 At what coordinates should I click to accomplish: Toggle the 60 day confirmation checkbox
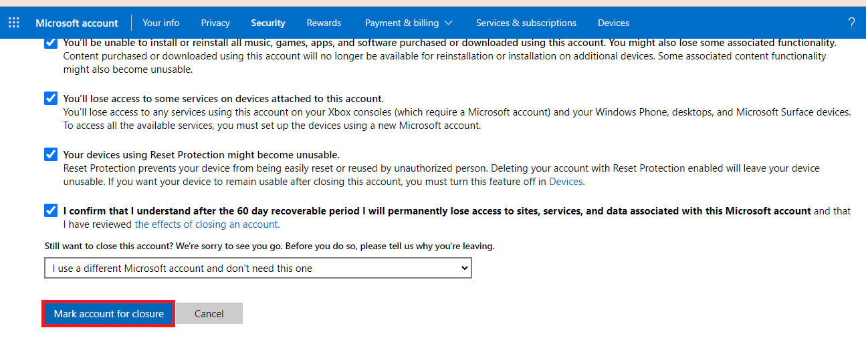tap(51, 211)
